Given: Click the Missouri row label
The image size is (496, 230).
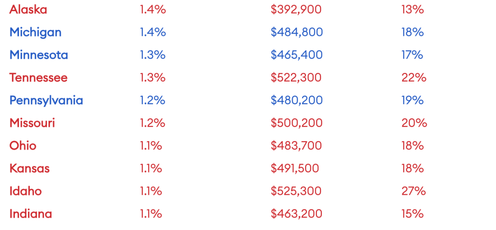Looking at the screenshot, I should coord(32,123).
